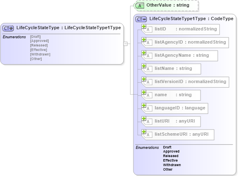The image size is (238, 176).
Task: Select the listAgencyName : string label
Action: 182,55
